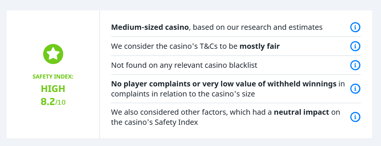Viewport: 381px width, 146px height.
Task: Open info icon for player complaints row
Action: [x=355, y=89]
